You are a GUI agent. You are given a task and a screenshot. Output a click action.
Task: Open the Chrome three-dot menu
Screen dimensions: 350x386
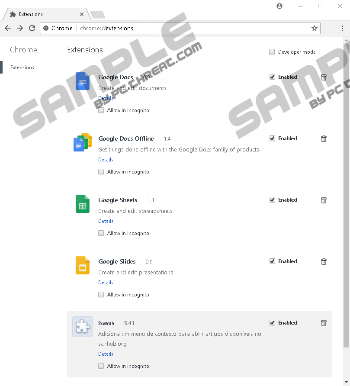[x=342, y=28]
